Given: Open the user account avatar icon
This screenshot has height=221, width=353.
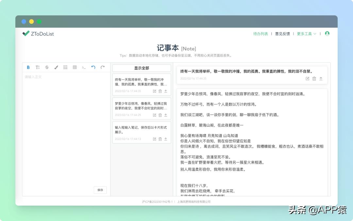Looking at the screenshot, I should [x=327, y=33].
